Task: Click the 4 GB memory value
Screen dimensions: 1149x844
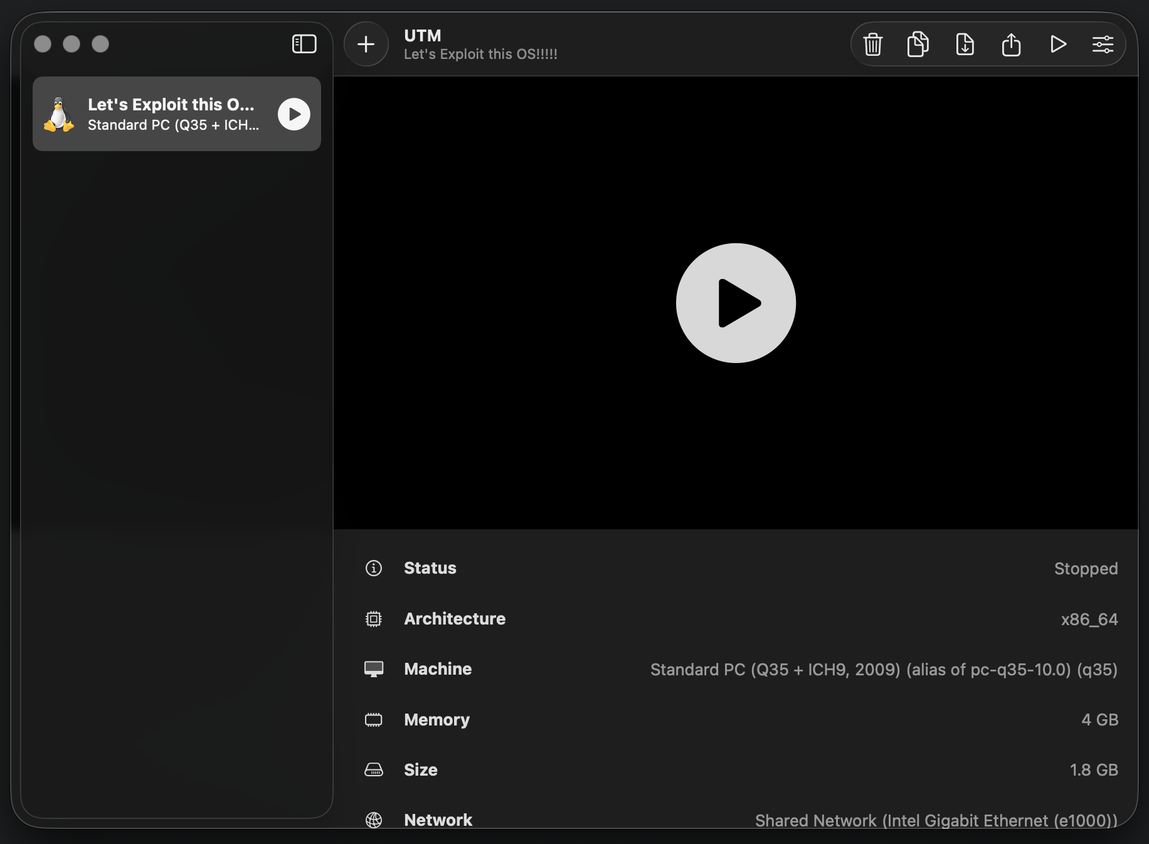Action: (1100, 720)
